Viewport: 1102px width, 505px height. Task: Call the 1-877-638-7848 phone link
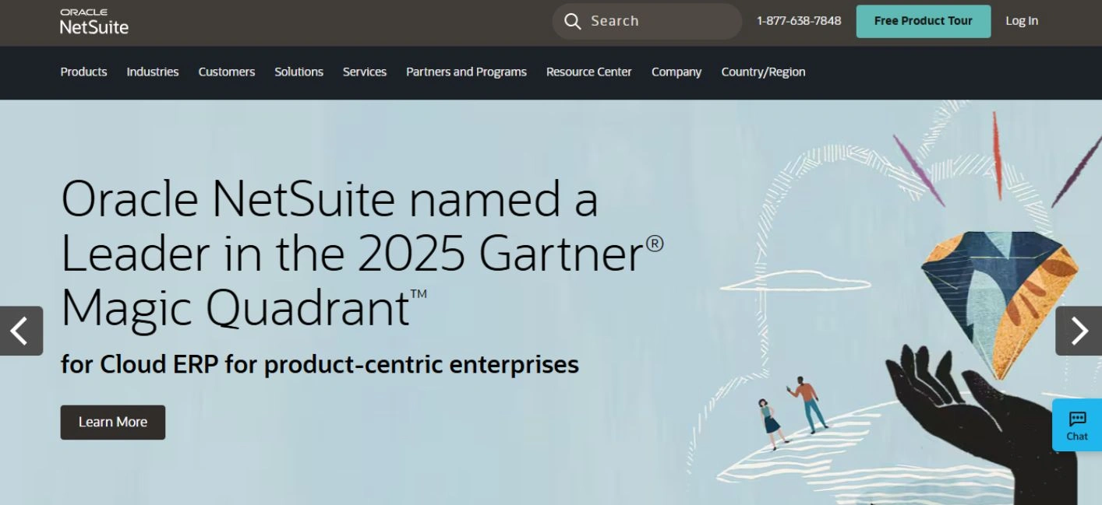click(799, 21)
